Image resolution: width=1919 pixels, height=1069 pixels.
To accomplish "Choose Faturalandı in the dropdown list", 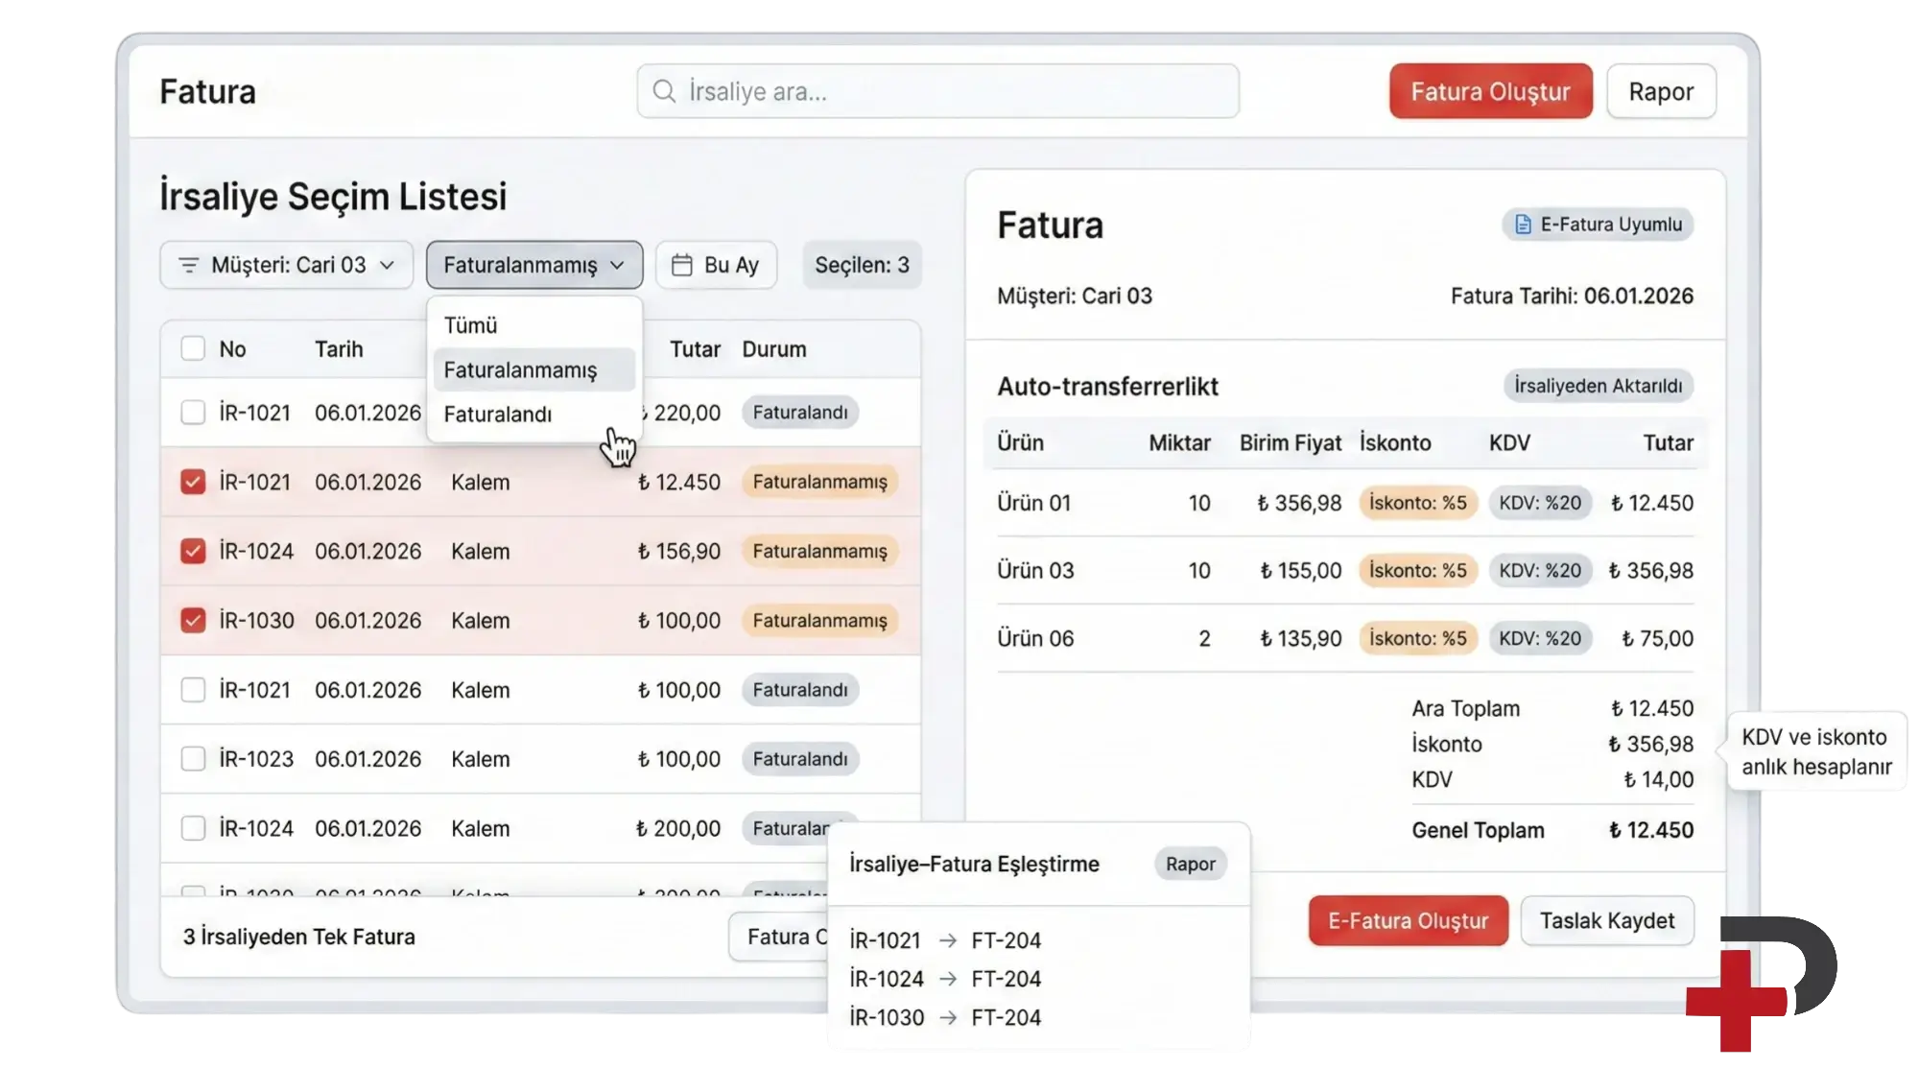I will 498,415.
